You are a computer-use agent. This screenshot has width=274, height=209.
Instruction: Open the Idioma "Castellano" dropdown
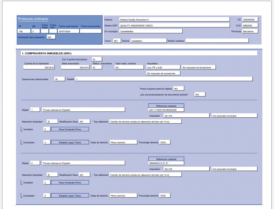pyautogui.click(x=148, y=41)
